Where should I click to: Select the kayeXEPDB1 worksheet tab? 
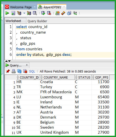[52, 7]
